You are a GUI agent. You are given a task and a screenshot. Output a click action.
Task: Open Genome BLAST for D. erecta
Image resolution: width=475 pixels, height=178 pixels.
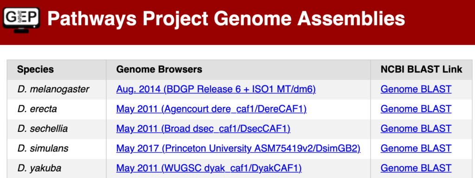click(416, 109)
